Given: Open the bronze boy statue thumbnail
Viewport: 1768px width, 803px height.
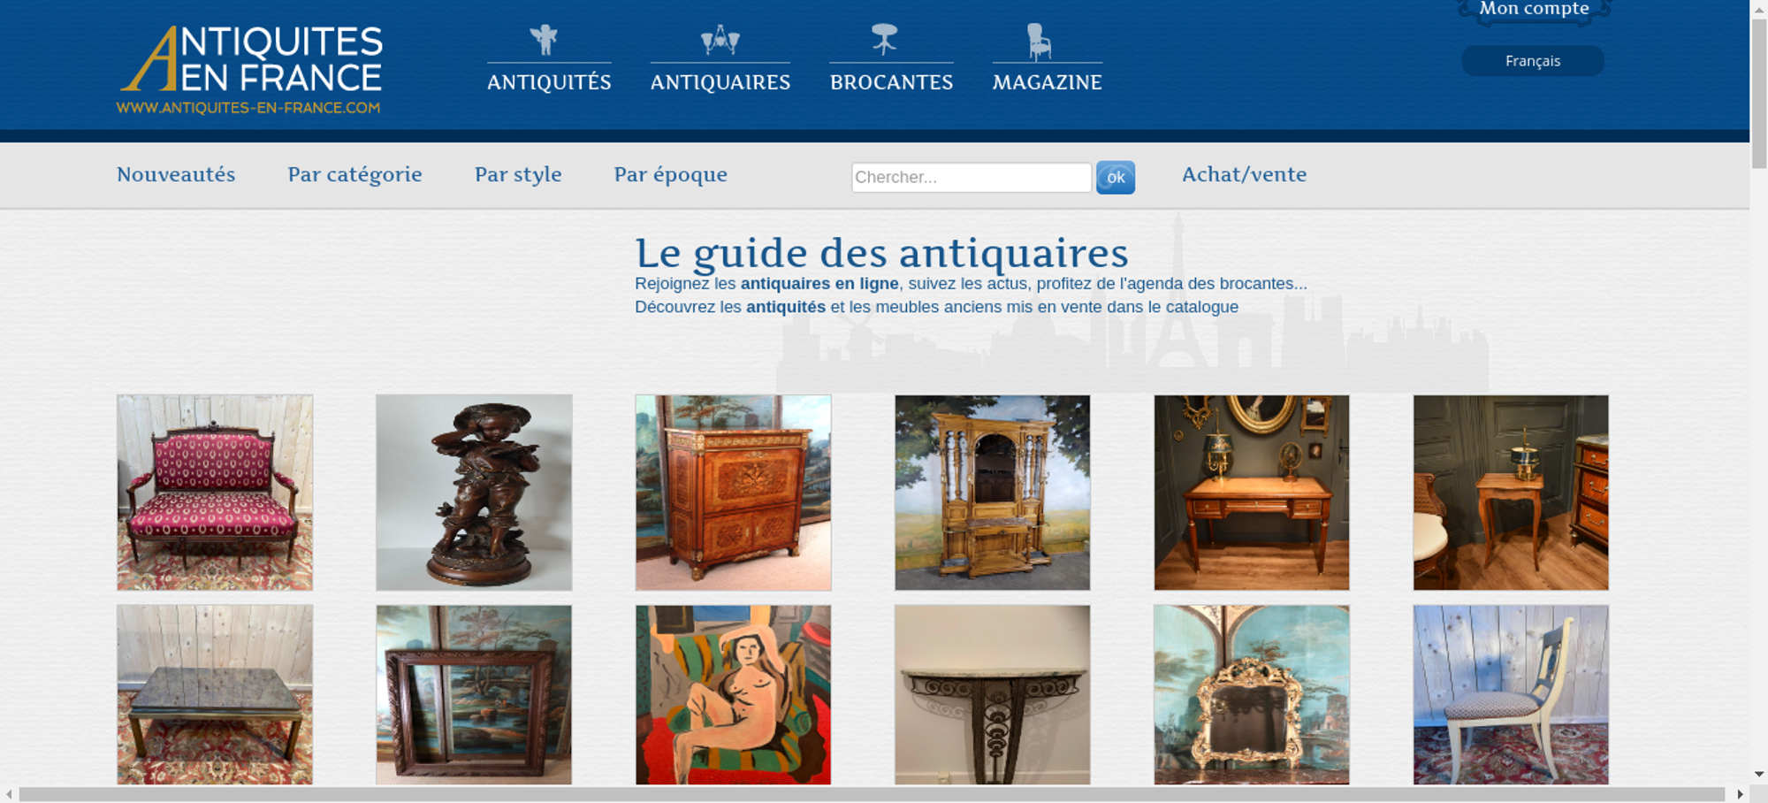Looking at the screenshot, I should click(x=474, y=493).
